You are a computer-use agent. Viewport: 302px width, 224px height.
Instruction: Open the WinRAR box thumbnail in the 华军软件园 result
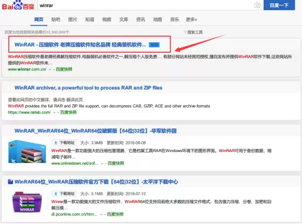coord(27,152)
